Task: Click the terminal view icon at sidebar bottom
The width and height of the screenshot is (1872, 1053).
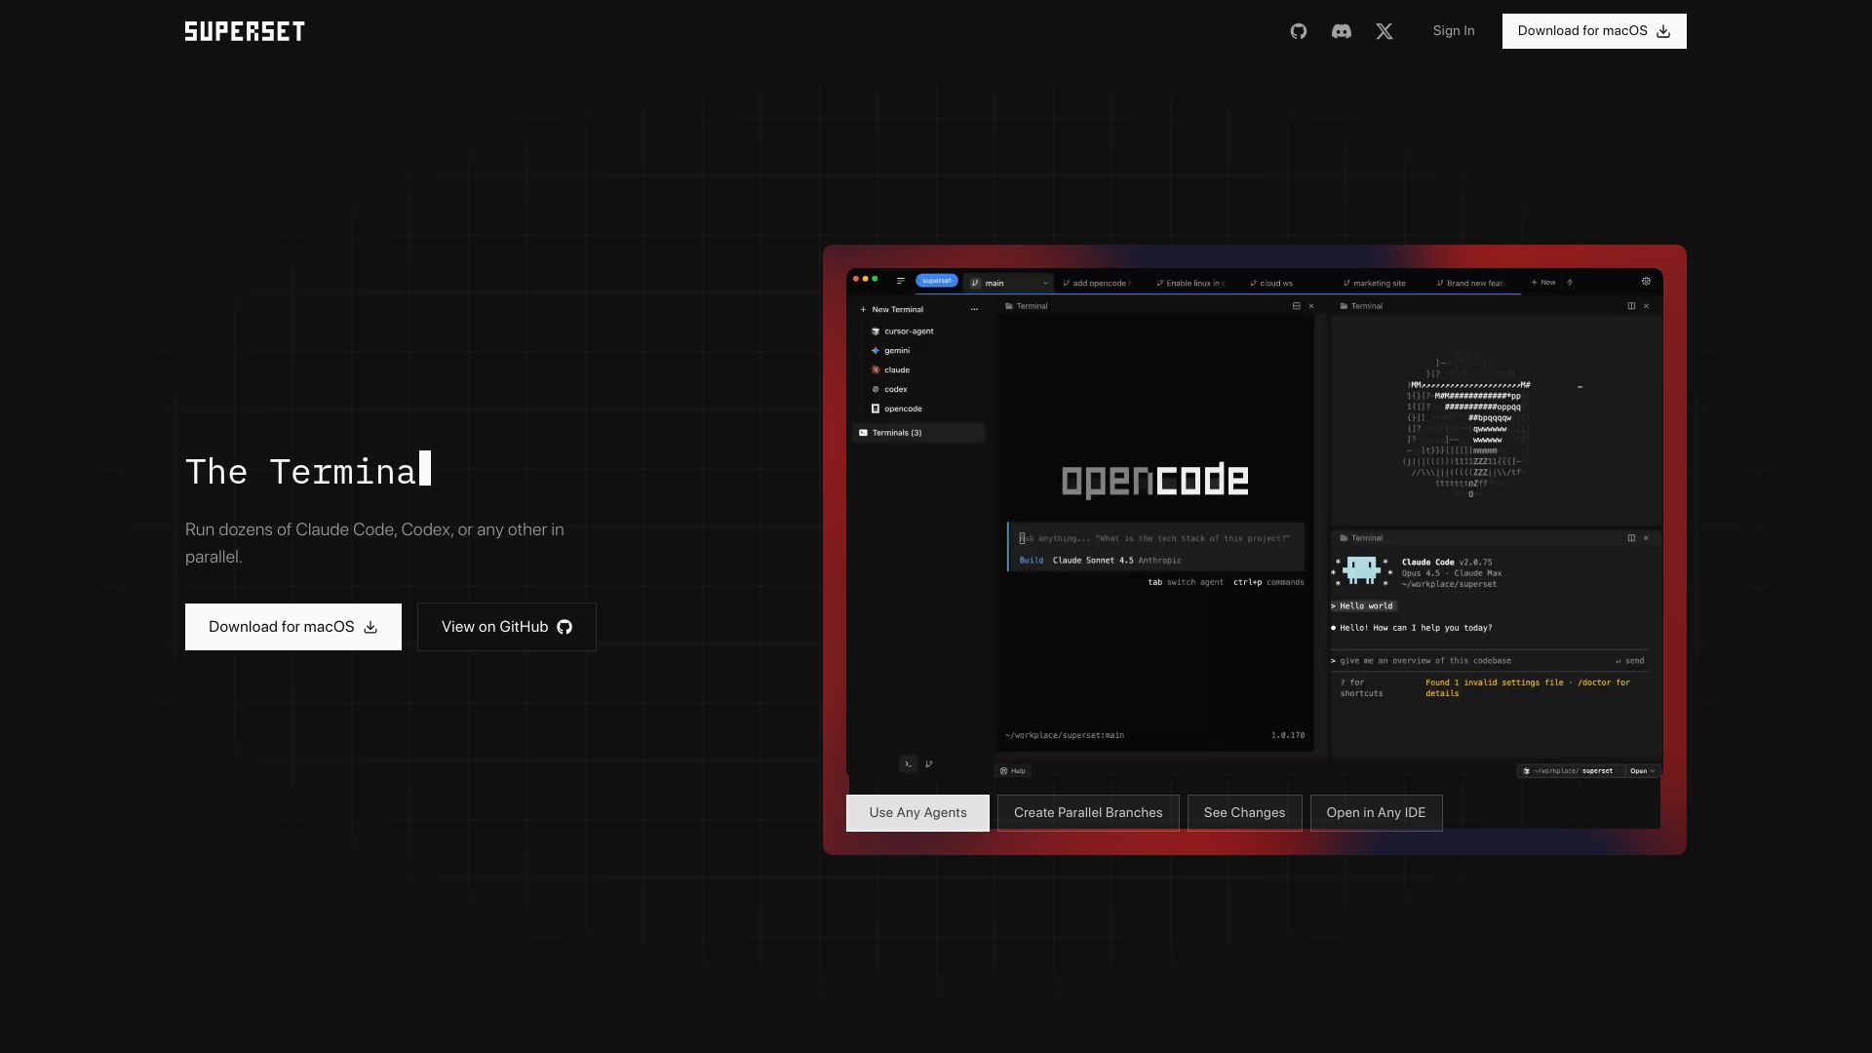Action: tap(908, 764)
